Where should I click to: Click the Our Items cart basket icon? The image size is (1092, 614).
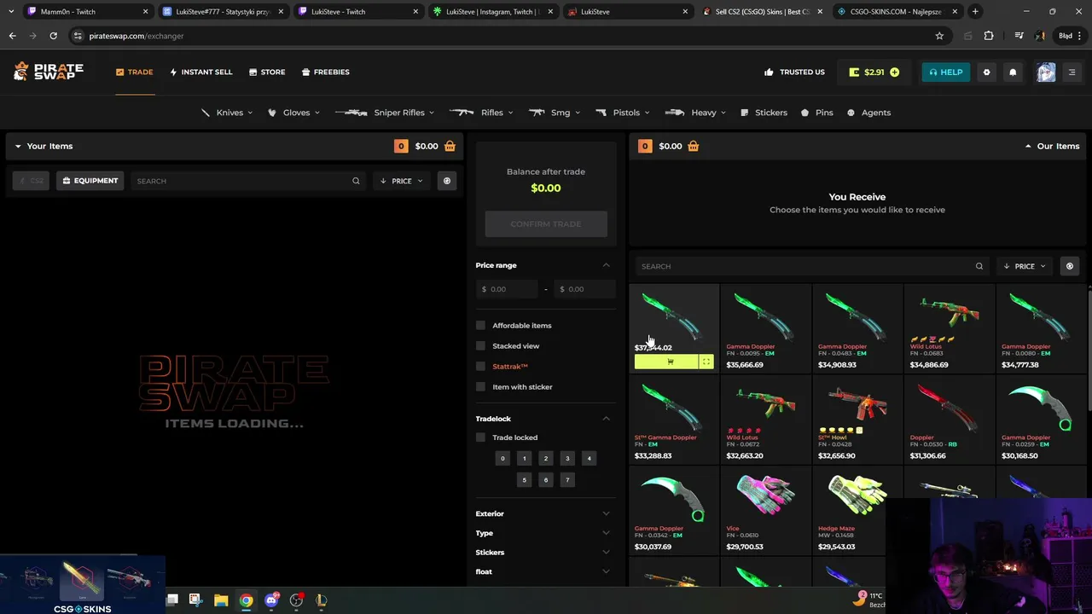[x=693, y=146]
